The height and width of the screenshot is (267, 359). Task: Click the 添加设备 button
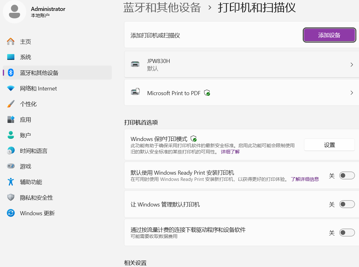(x=329, y=35)
